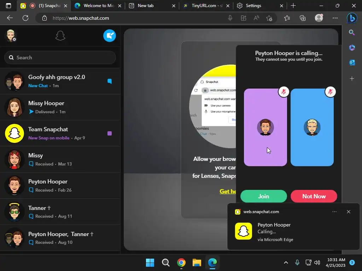The image size is (362, 271).
Task: Open the Favorites list
Action: [x=287, y=18]
